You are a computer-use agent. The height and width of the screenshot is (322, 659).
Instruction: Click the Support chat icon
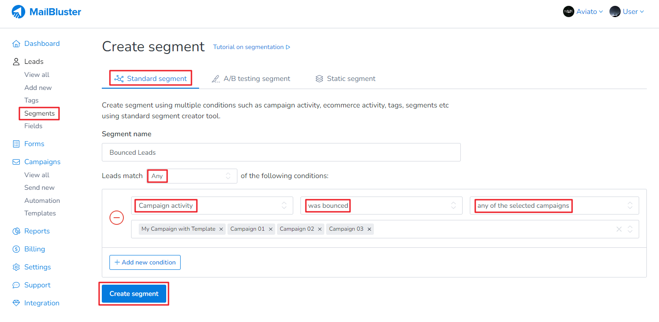[16, 285]
